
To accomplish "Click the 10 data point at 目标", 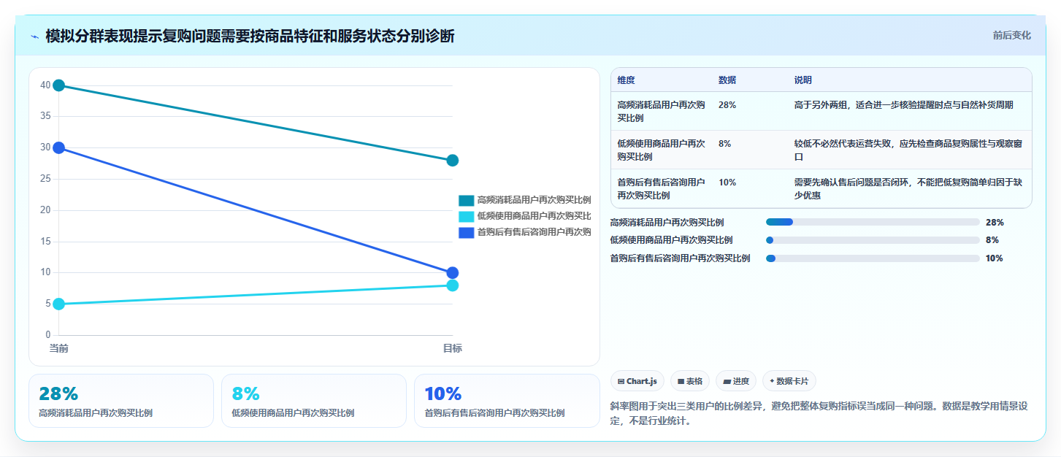I will point(452,273).
